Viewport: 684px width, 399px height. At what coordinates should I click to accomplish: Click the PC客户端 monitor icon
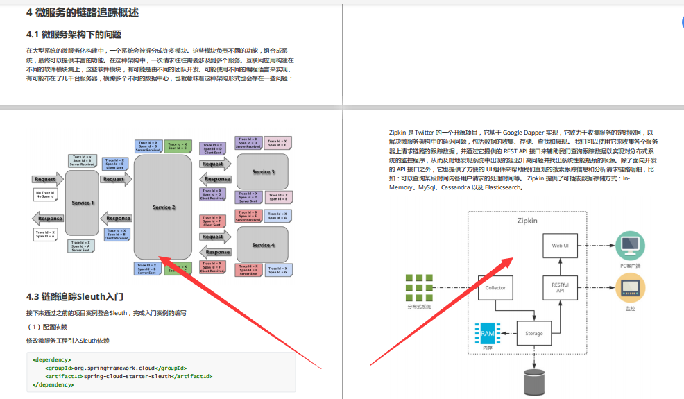[630, 246]
